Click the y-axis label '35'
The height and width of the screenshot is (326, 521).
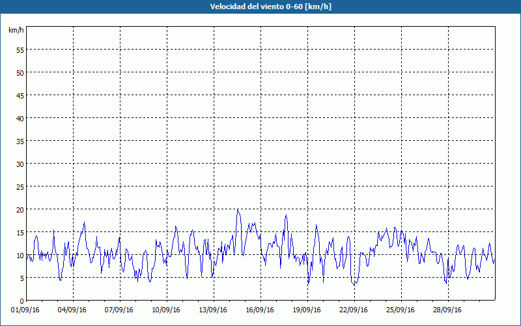20,141
